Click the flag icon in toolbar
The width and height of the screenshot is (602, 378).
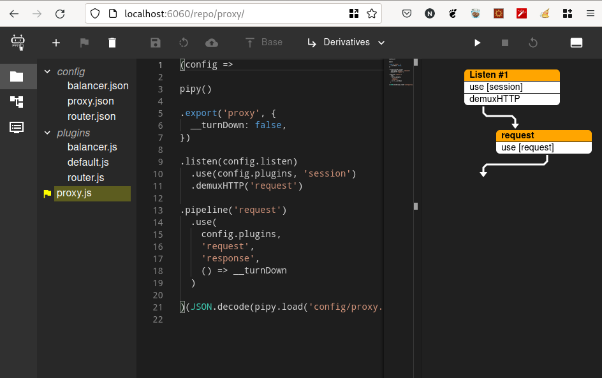[84, 43]
